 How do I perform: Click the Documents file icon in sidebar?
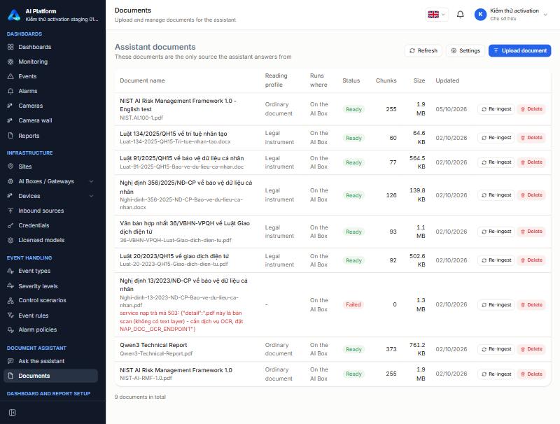[10, 376]
